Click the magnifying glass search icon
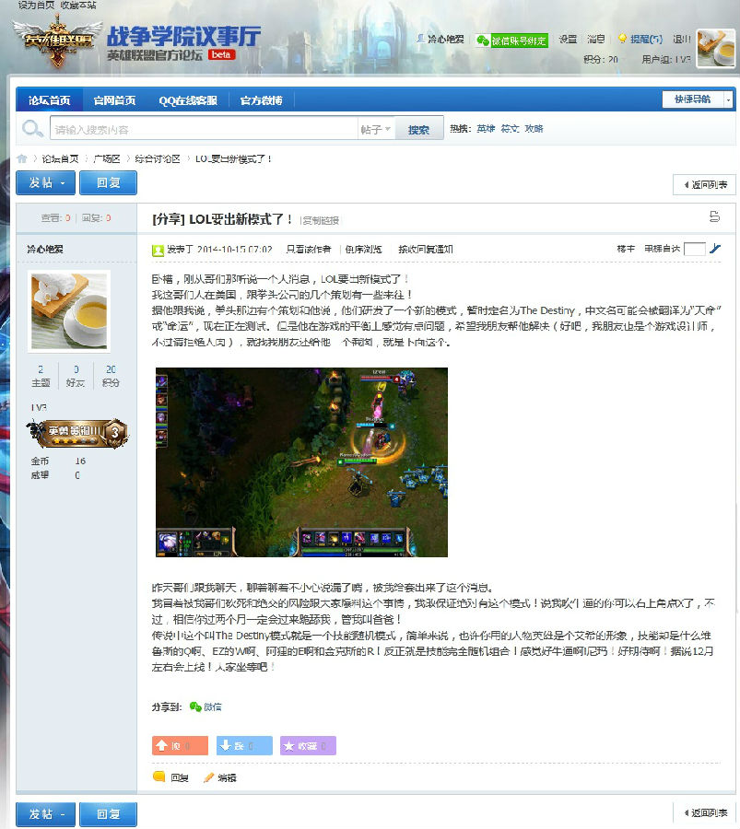740x829 pixels. point(32,128)
